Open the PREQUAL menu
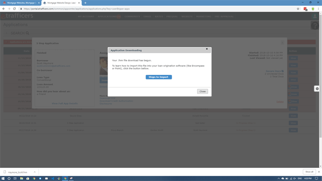 point(172,17)
